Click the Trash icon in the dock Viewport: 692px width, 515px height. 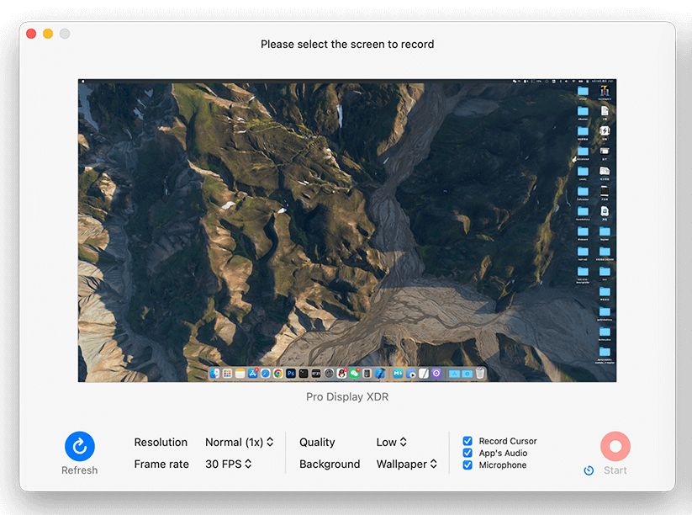[x=479, y=373]
